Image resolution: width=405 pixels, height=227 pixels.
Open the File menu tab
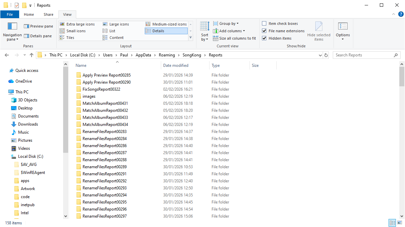coord(10,14)
